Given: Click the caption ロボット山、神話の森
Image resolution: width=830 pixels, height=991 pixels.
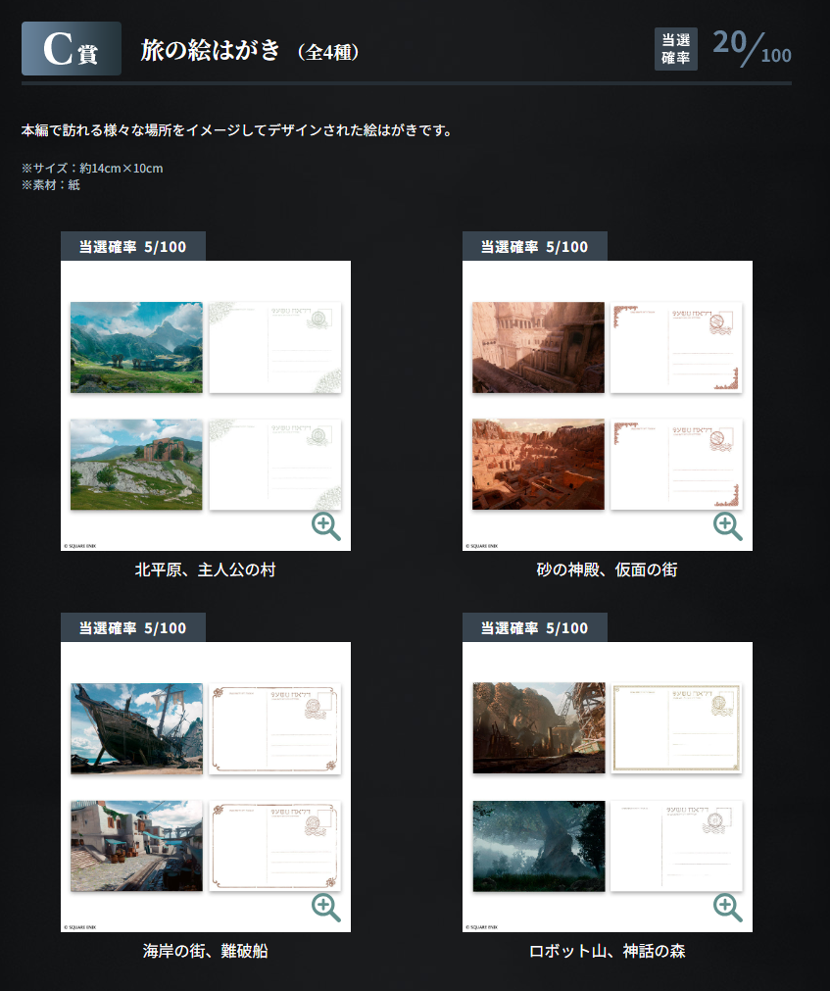Looking at the screenshot, I should [x=607, y=951].
